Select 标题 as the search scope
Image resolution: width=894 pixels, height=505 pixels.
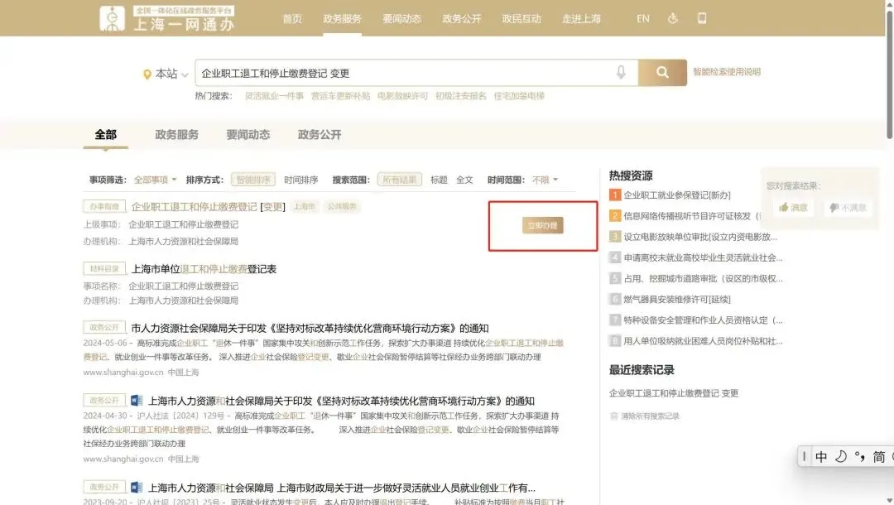coord(439,180)
